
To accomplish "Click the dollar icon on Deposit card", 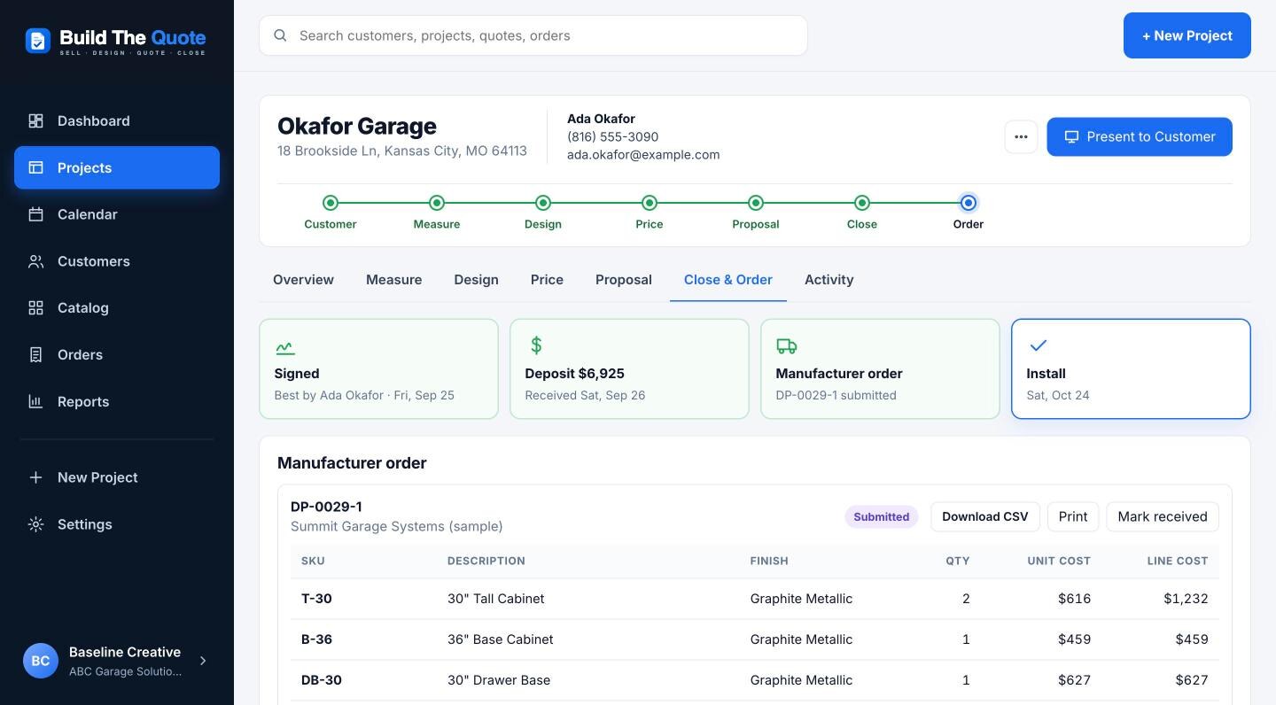I will pyautogui.click(x=535, y=345).
